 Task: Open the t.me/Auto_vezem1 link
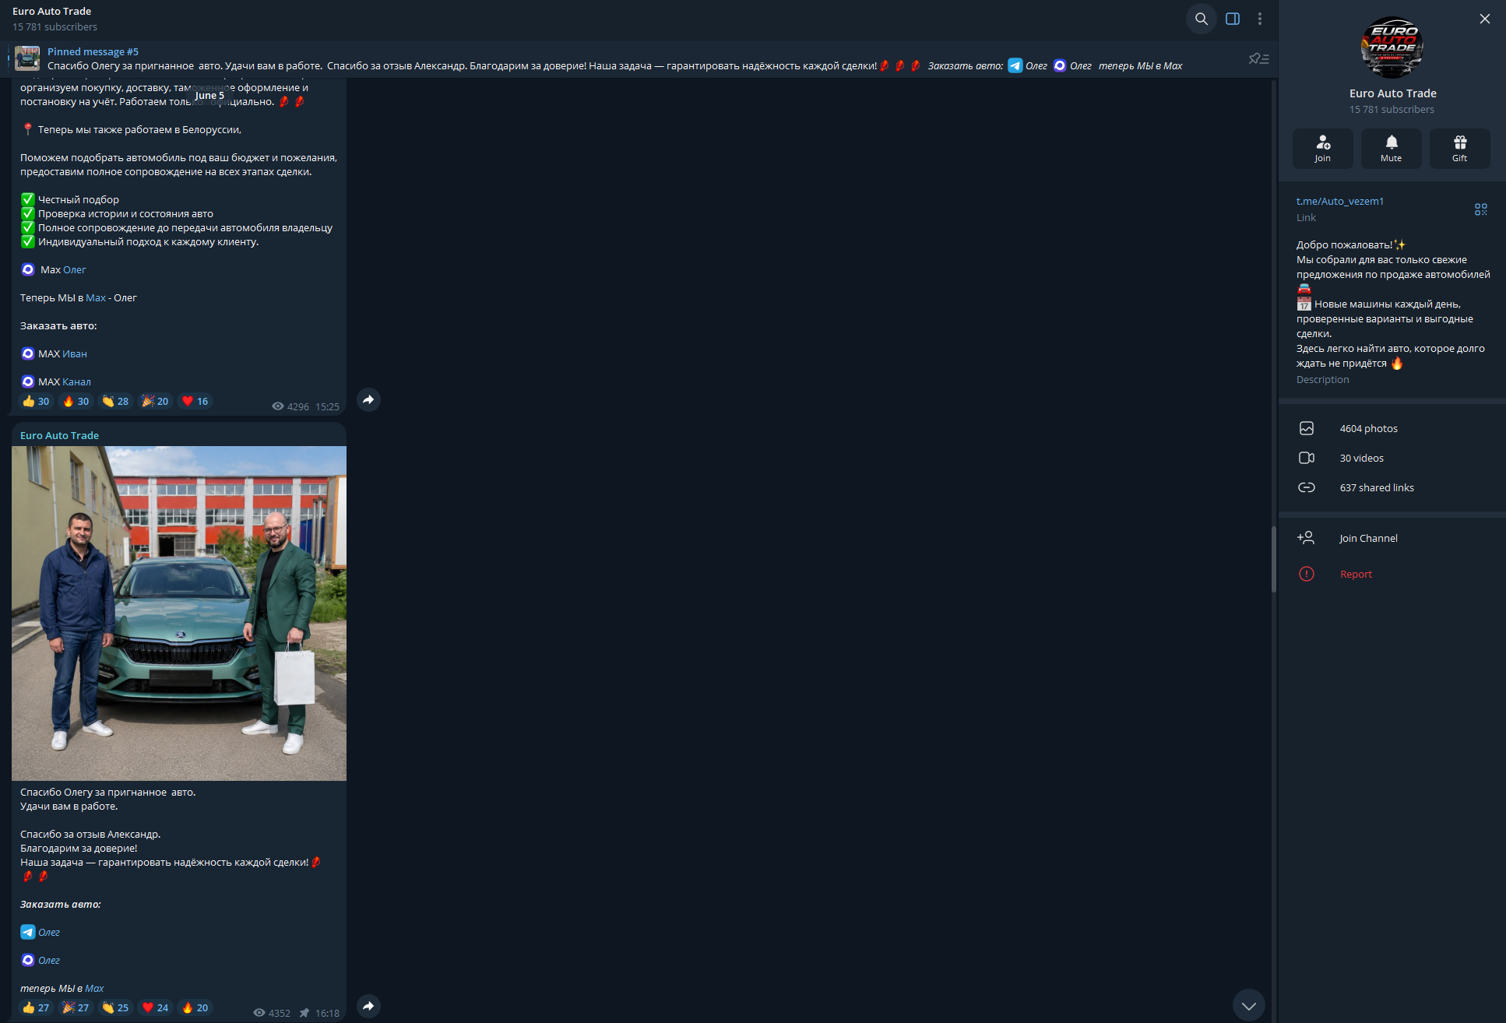(1340, 201)
